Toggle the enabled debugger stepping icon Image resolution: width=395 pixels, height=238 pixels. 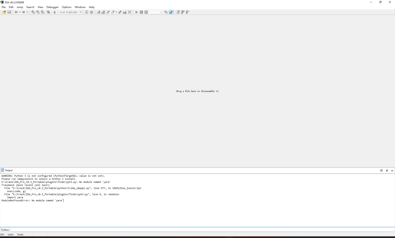(171, 12)
